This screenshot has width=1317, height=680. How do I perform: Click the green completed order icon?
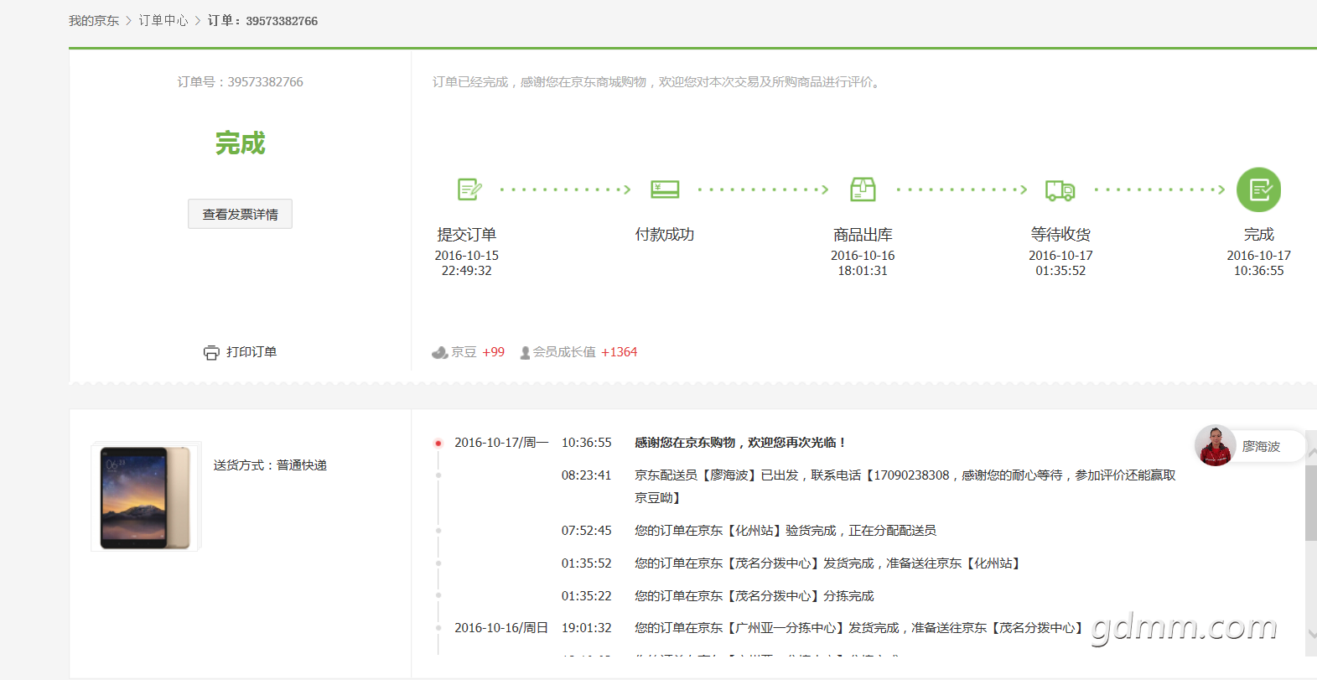click(1258, 189)
